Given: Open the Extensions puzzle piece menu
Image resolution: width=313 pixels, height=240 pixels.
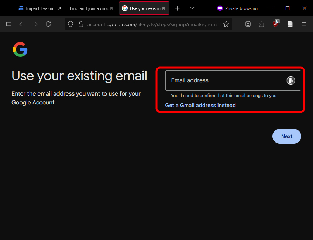Looking at the screenshot, I should pyautogui.click(x=262, y=24).
